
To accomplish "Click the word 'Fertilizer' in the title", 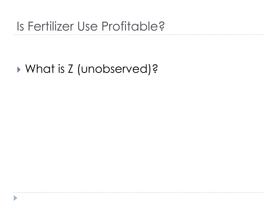I will tap(51, 26).
